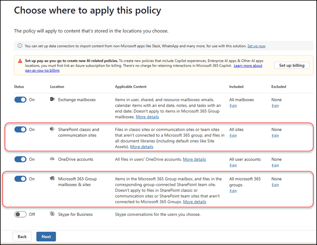
Task: Click the Skype for Business icon
Action: pyautogui.click(x=52, y=214)
